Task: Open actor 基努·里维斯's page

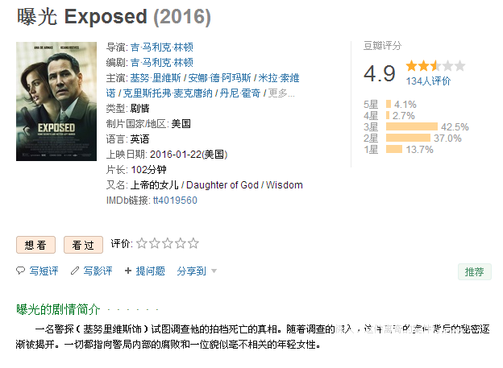Action: click(x=156, y=78)
